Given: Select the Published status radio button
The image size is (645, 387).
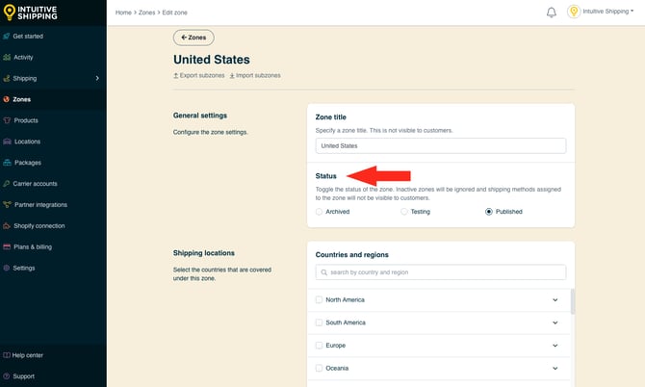Looking at the screenshot, I should pyautogui.click(x=489, y=212).
